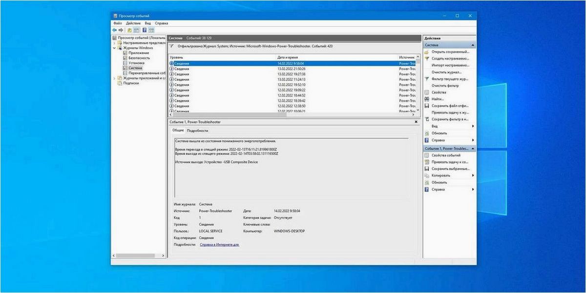This screenshot has width=586, height=293.
Task: Click Очистить фильтр in the actions pane
Action: 445,85
